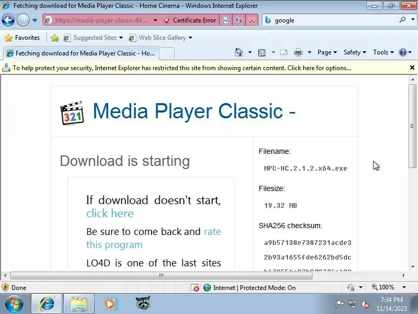The image size is (418, 314).
Task: Open the Windows Start menu
Action: pyautogui.click(x=14, y=304)
